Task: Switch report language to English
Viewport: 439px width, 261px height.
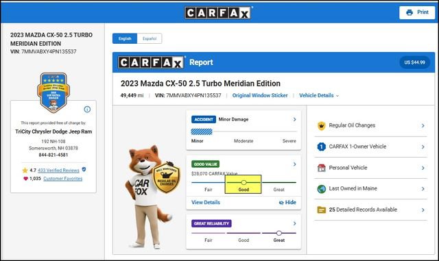Action: pyautogui.click(x=125, y=38)
